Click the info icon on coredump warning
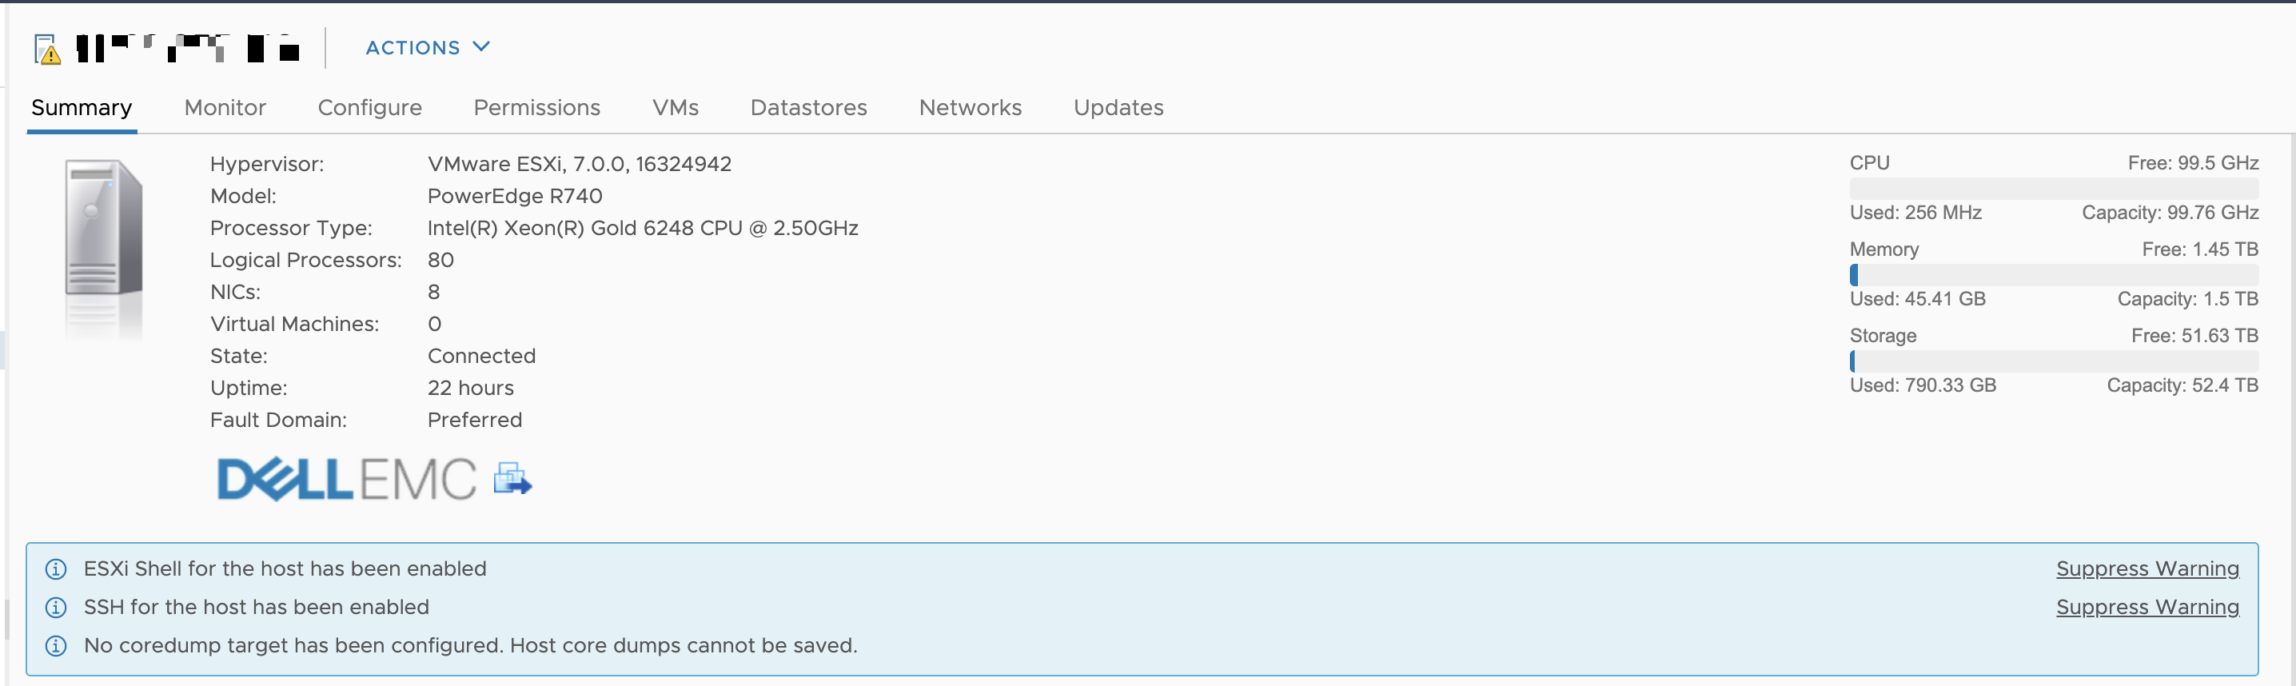 coord(55,646)
